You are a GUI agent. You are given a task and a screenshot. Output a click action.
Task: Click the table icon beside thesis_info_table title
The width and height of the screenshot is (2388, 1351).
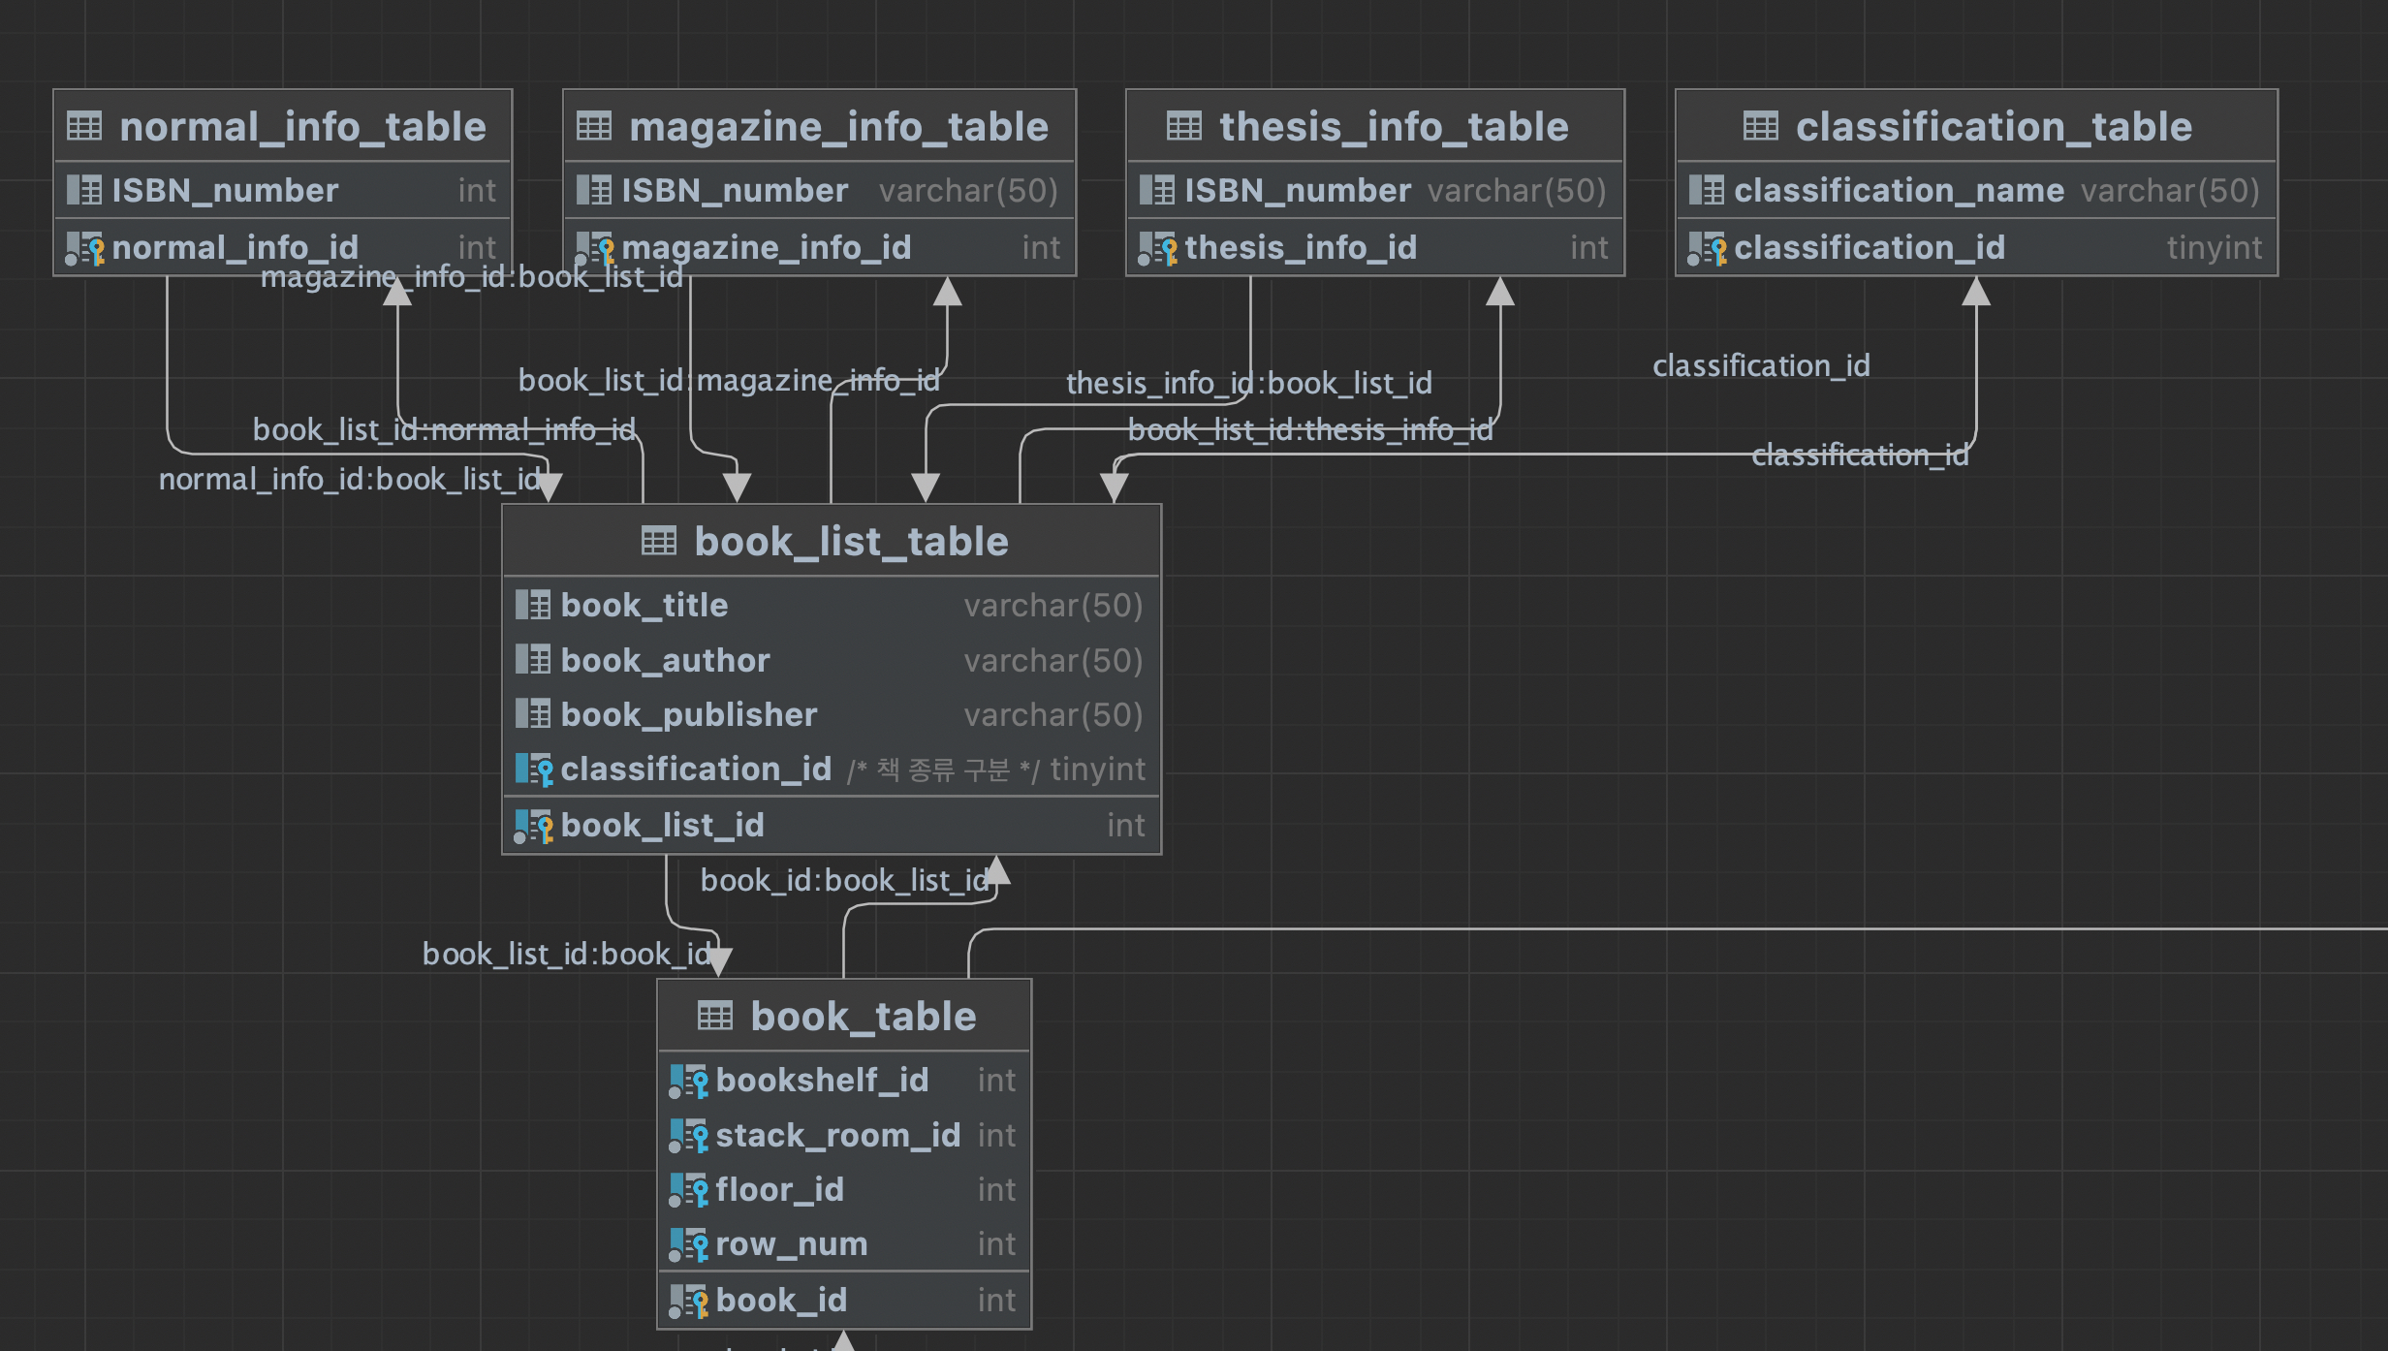1184,127
